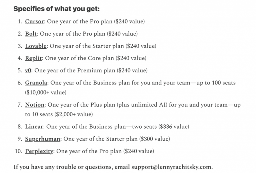Click the "Specifics of what you get" heading

coord(56,9)
